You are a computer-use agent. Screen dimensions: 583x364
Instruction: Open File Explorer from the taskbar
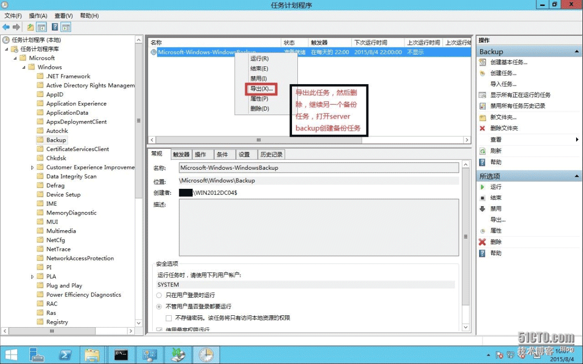(92, 355)
